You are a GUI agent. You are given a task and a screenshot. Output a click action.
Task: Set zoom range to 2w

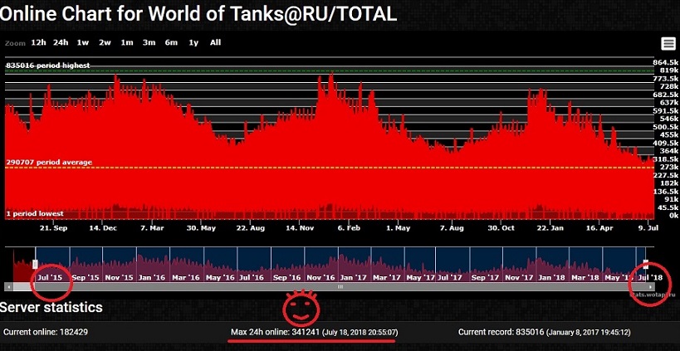pyautogui.click(x=105, y=42)
